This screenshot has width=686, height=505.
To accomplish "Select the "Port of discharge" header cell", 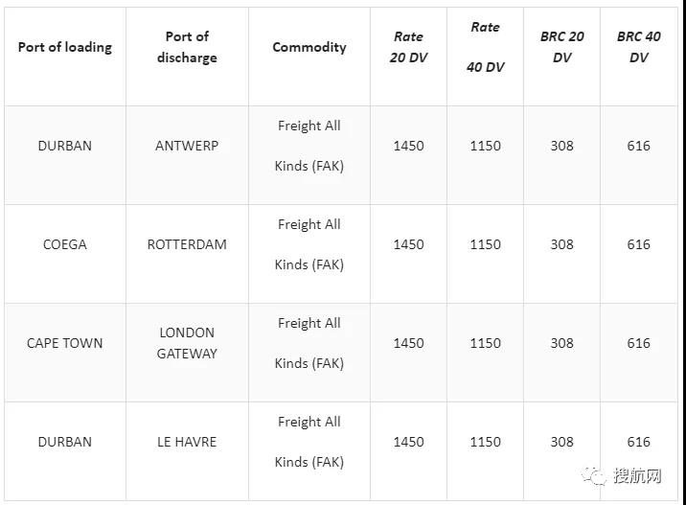I will pos(187,47).
